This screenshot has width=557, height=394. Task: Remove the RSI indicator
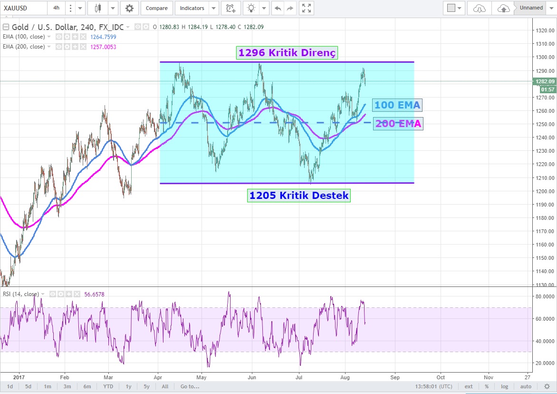77,294
